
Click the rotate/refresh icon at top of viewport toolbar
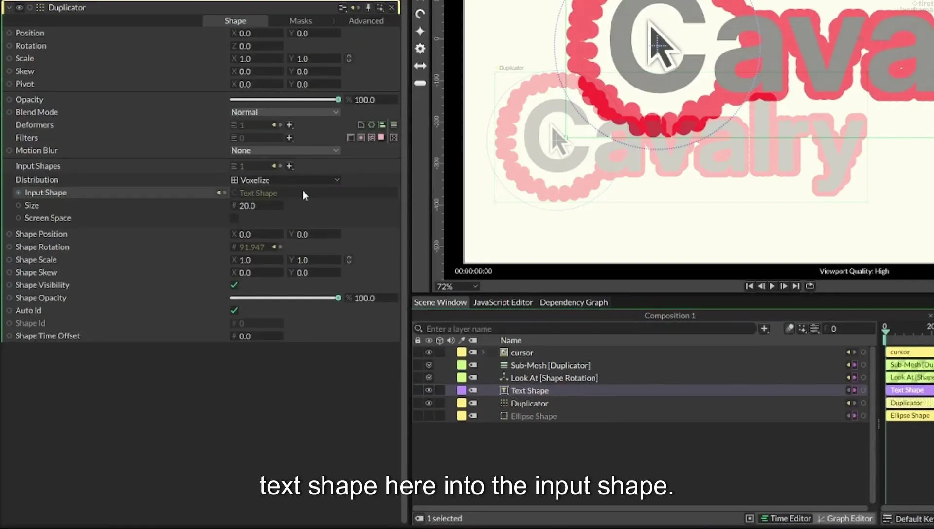420,14
